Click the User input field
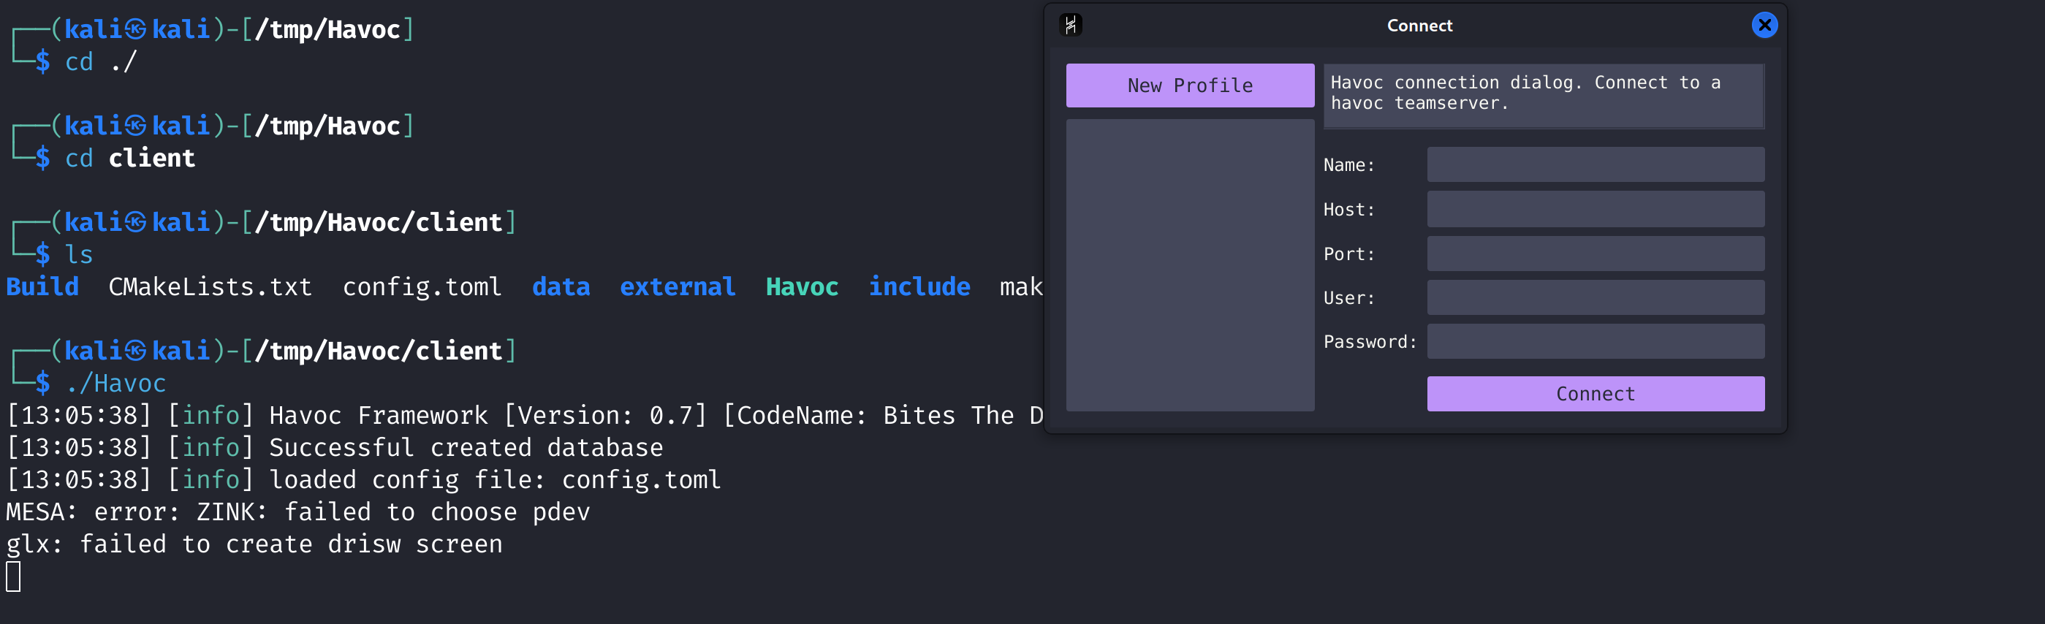Screen dimensions: 2045x624 point(1595,297)
